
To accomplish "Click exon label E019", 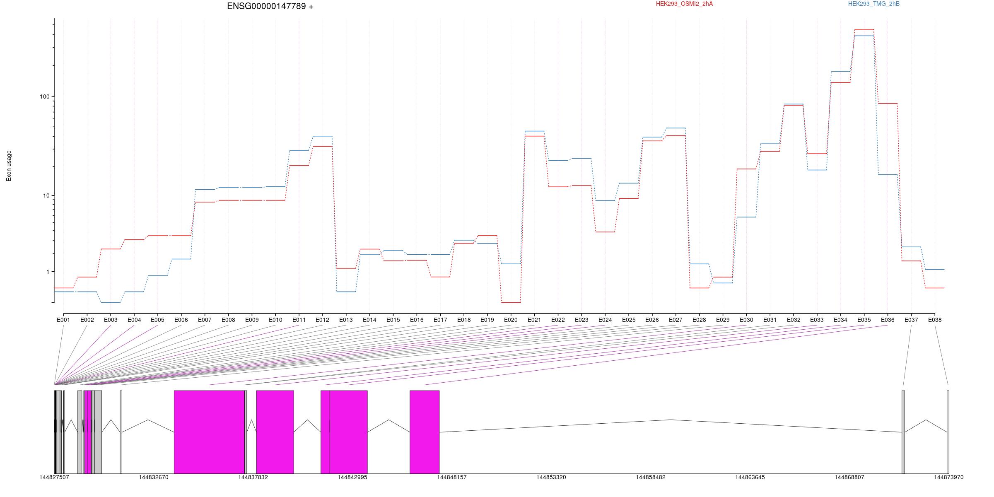I will click(487, 320).
